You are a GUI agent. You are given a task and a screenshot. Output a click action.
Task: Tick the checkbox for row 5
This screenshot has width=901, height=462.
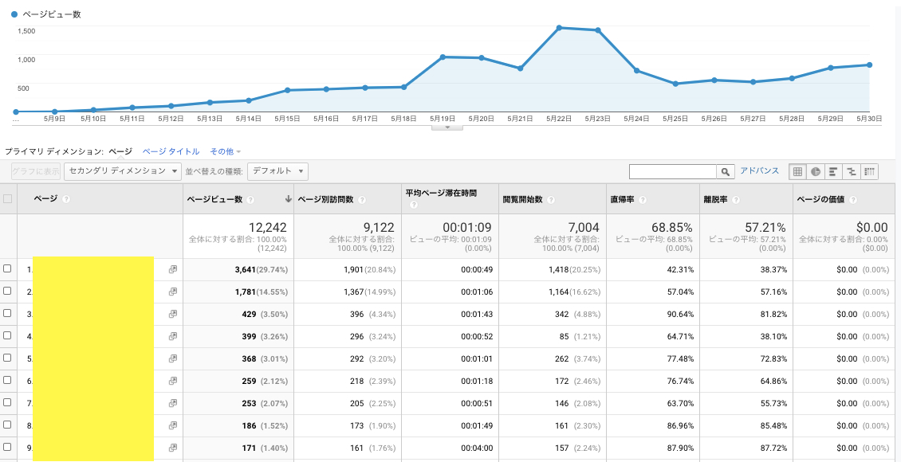(7, 358)
